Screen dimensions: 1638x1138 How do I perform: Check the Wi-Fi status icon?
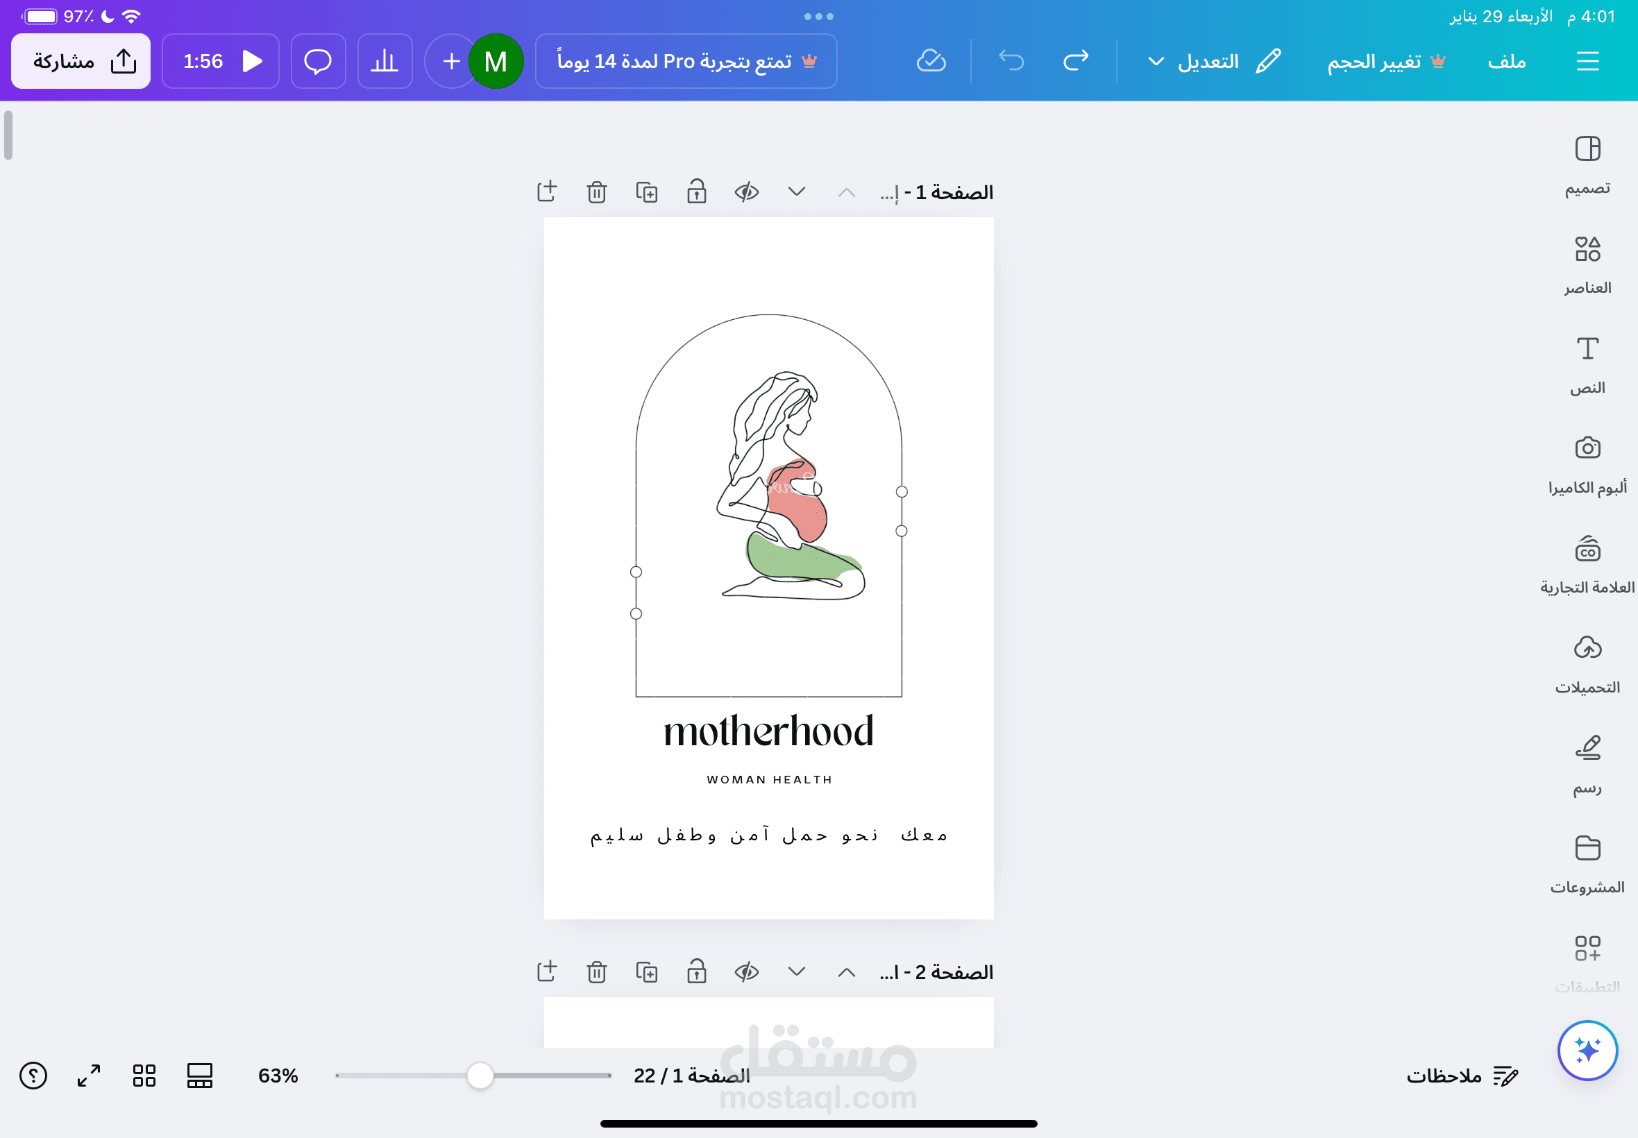pos(131,17)
